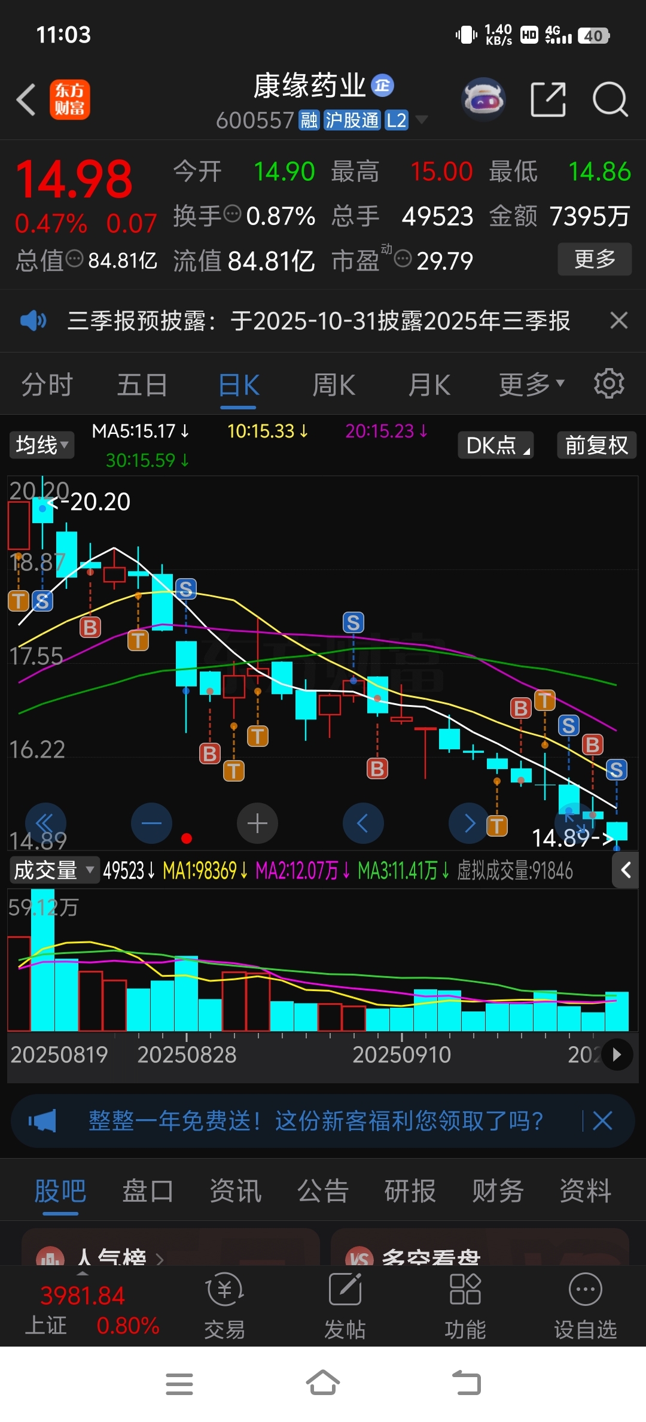This screenshot has height=1422, width=646.
Task: Tap the fullscreen expand arrows on chart
Action: (x=575, y=824)
